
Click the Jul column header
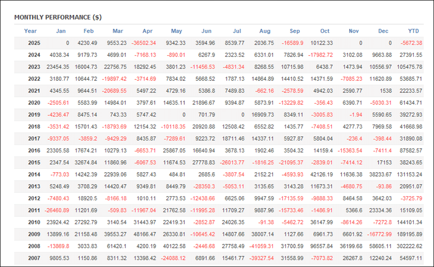click(237, 31)
